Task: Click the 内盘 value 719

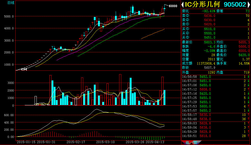Action: coord(247,72)
